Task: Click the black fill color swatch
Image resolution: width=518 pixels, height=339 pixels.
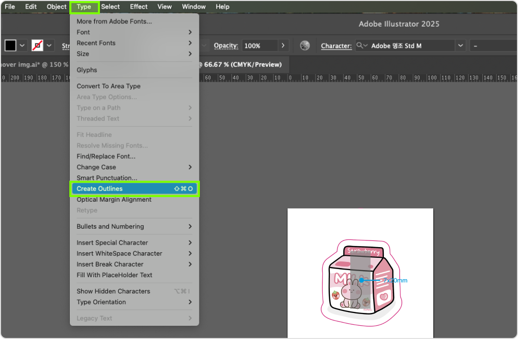Action: [x=10, y=45]
